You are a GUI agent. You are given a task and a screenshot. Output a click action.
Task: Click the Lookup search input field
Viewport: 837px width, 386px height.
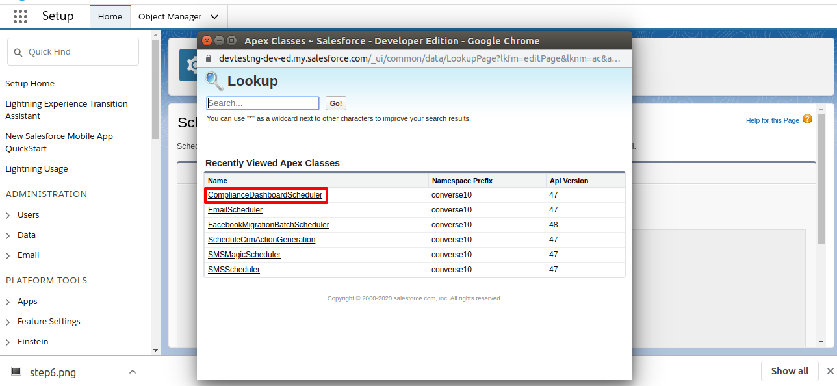(263, 103)
